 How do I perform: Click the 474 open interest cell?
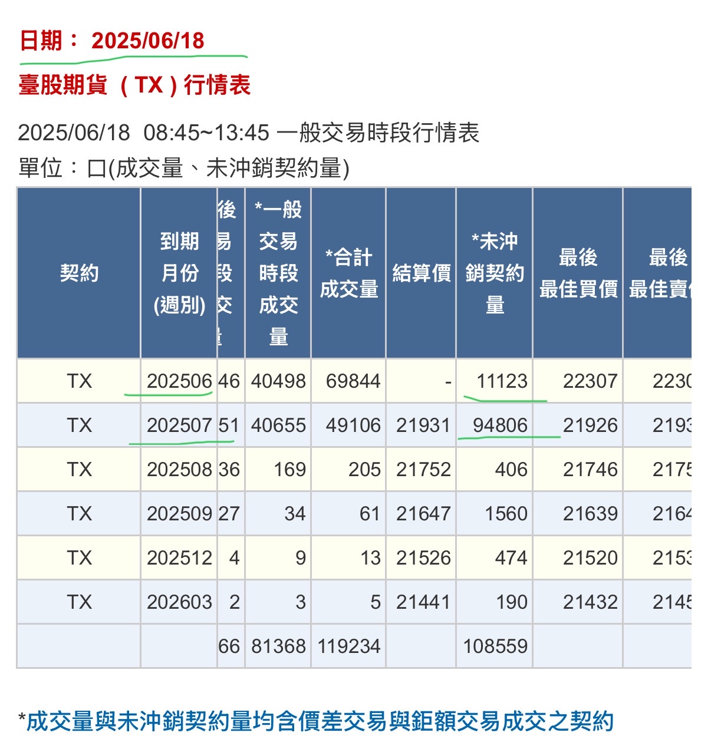(x=495, y=558)
